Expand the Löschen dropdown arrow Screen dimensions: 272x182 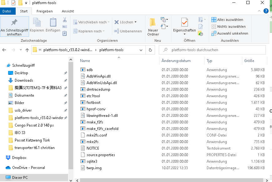(135, 22)
